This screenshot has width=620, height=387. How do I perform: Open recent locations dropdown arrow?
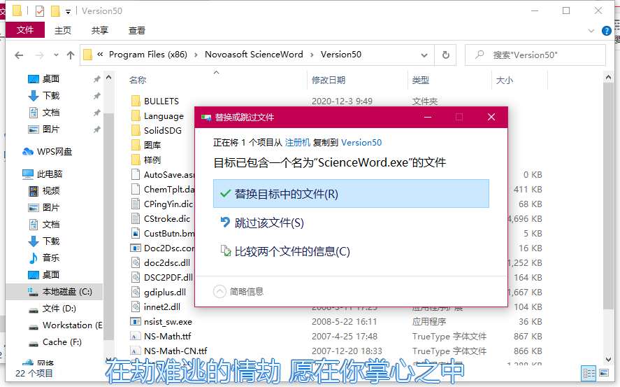pyautogui.click(x=56, y=55)
